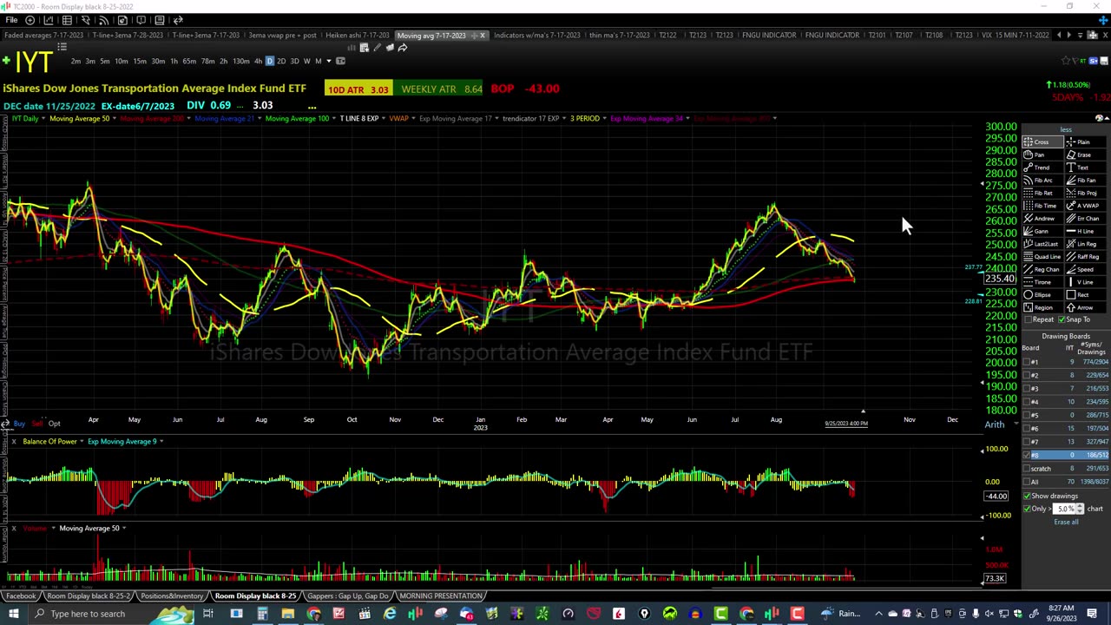Choose the Text annotation tool
Image resolution: width=1111 pixels, height=625 pixels.
(1086, 168)
